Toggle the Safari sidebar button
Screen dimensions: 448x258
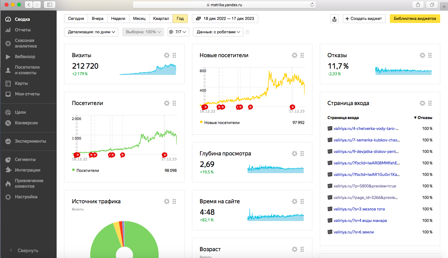click(x=50, y=5)
